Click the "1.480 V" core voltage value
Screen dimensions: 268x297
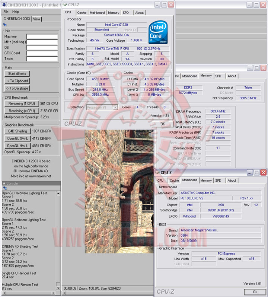pos(136,40)
